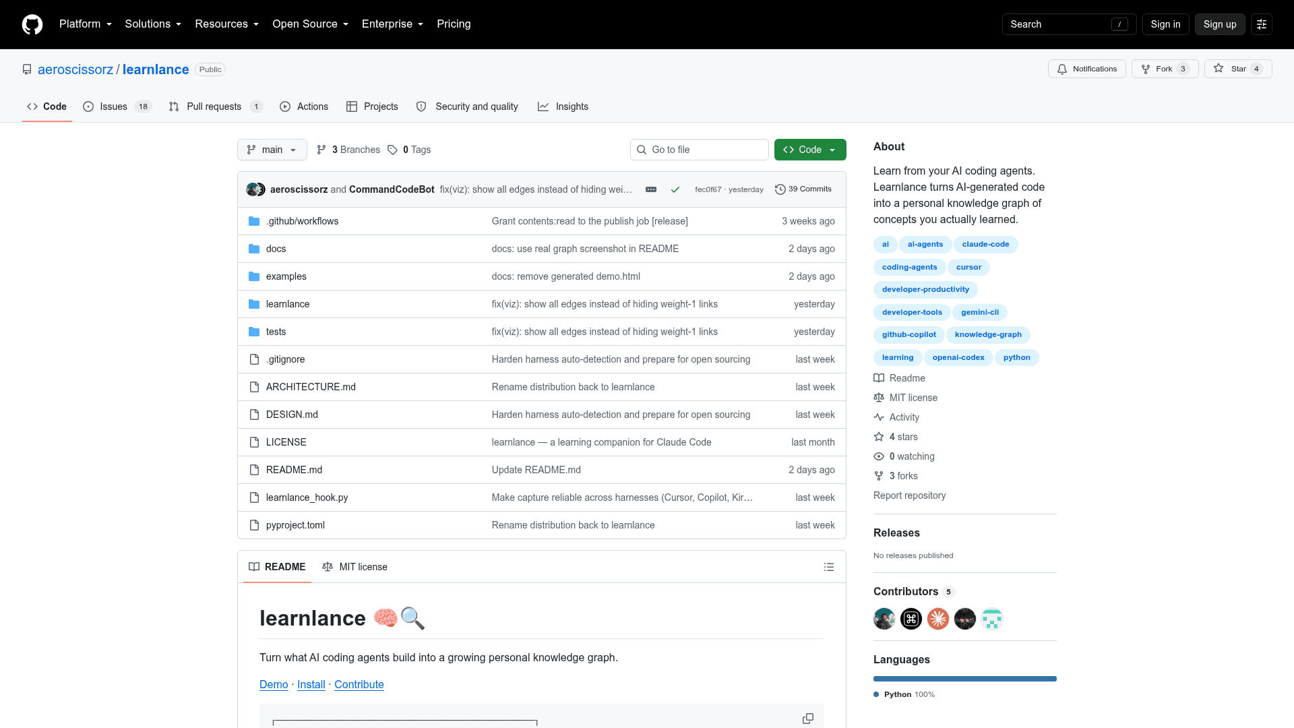Expand the green Code dropdown
Screen dimensions: 1294x728
810,150
